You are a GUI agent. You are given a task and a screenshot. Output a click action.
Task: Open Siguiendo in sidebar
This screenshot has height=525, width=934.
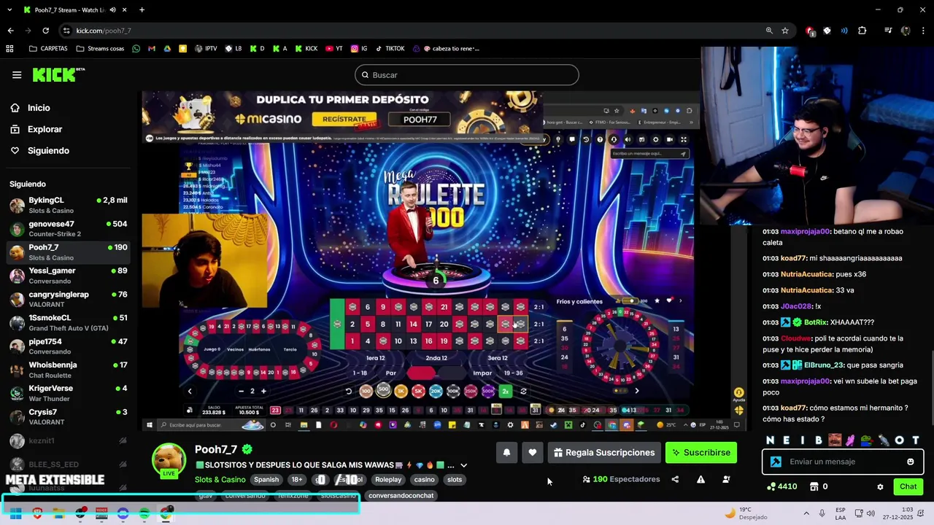pos(48,150)
